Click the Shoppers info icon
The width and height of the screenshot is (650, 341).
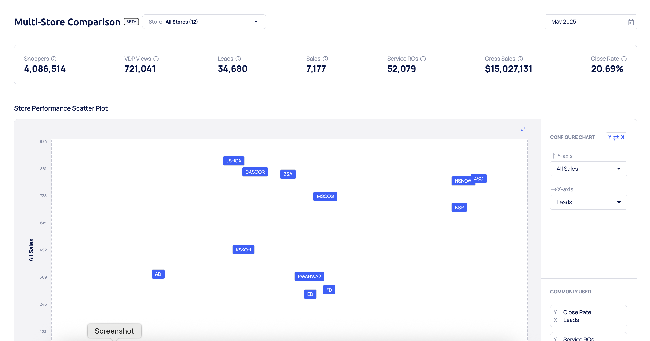tap(54, 59)
